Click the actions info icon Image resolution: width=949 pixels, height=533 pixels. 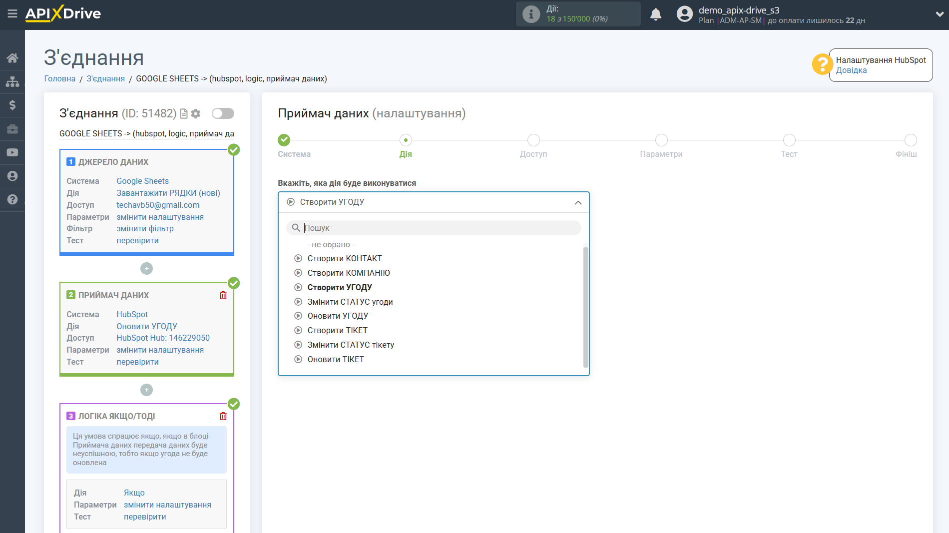click(531, 14)
